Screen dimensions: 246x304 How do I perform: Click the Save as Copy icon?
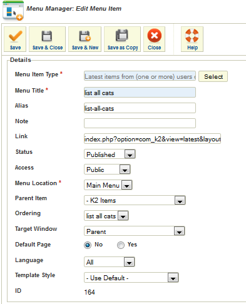122,35
